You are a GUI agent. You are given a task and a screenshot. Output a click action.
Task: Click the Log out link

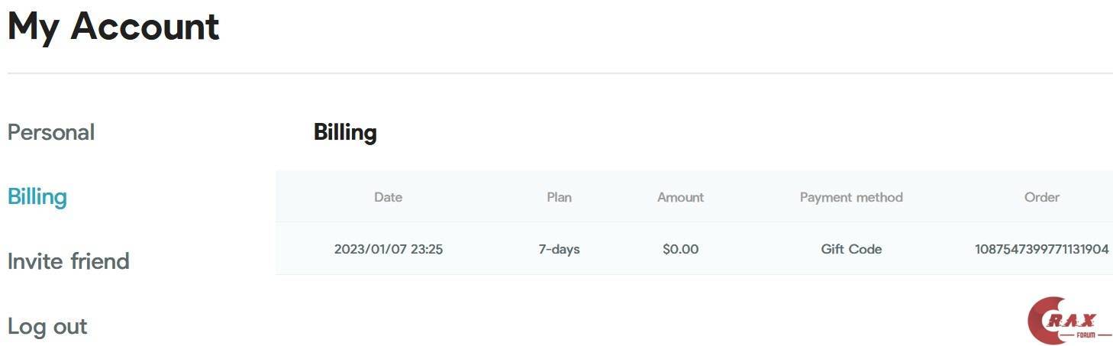(x=47, y=327)
